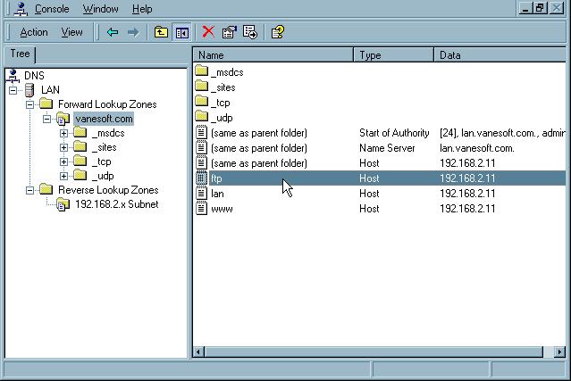Select the www host record icon
This screenshot has height=381, width=571.
[x=201, y=209]
